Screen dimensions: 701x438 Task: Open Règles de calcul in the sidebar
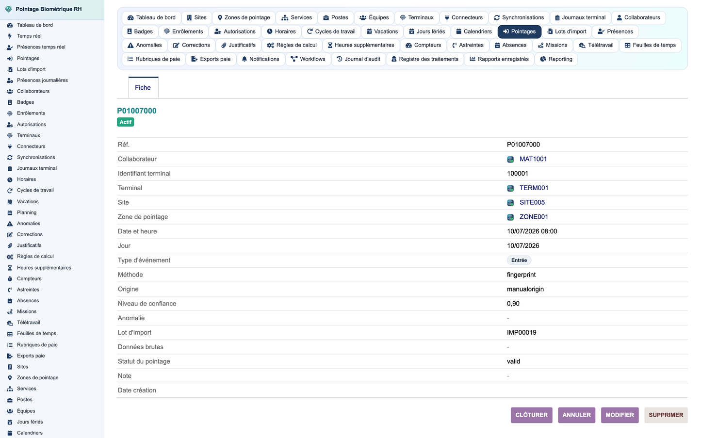click(x=35, y=257)
